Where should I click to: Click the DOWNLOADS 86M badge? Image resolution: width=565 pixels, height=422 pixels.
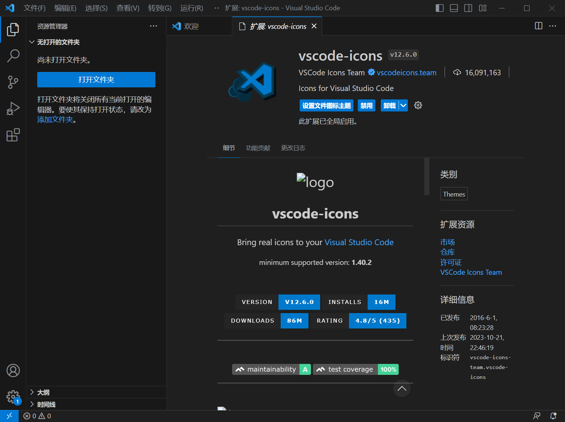tap(266, 321)
